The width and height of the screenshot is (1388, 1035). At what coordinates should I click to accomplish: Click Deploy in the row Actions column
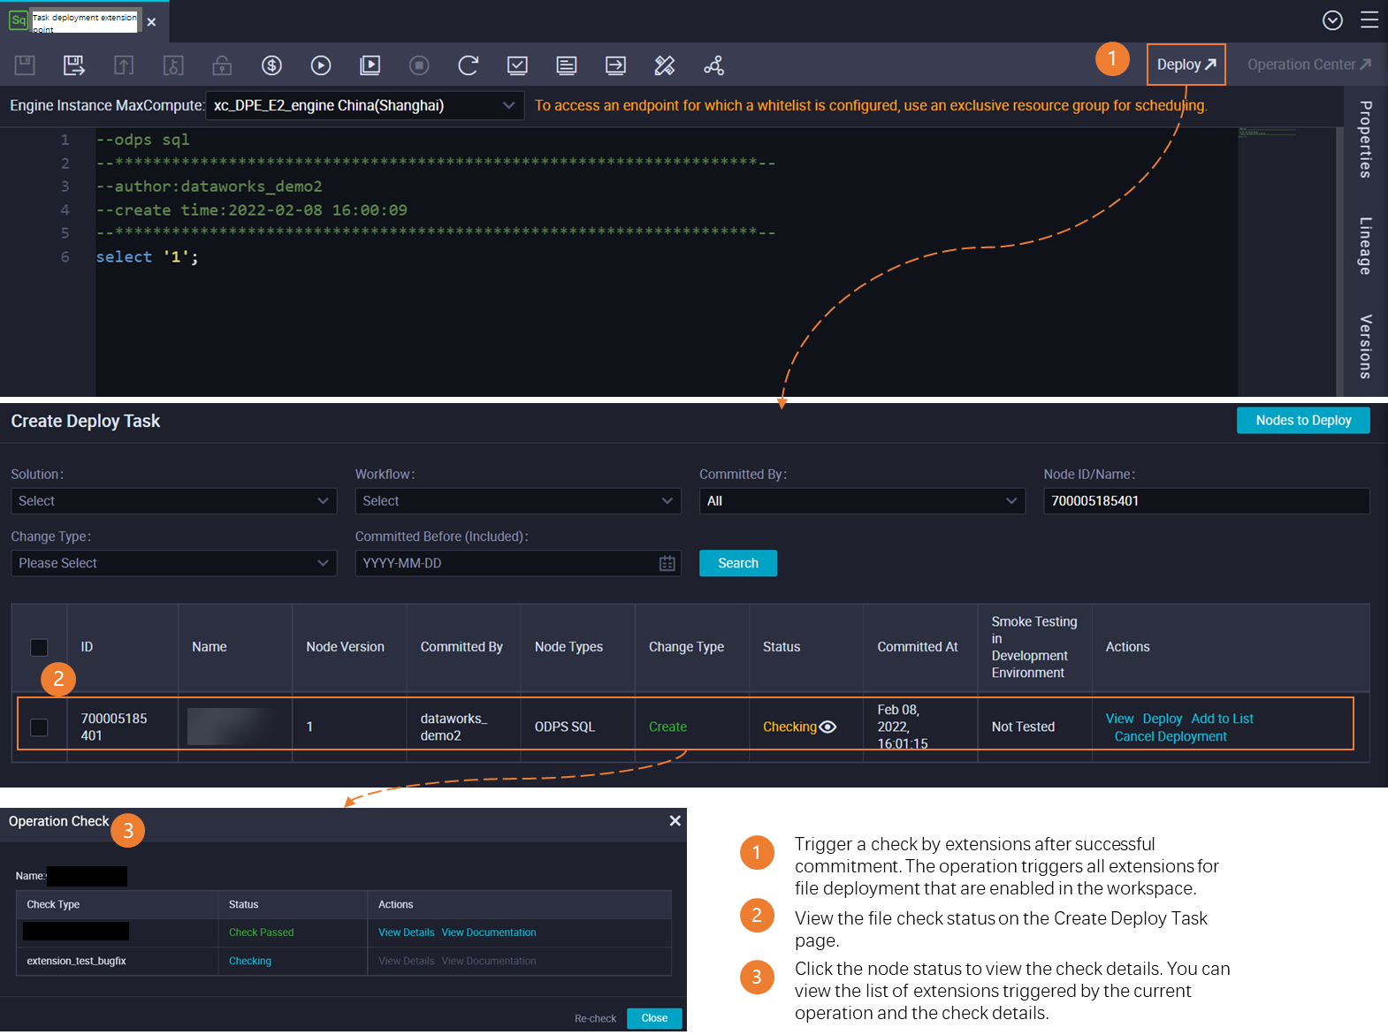pos(1162,719)
